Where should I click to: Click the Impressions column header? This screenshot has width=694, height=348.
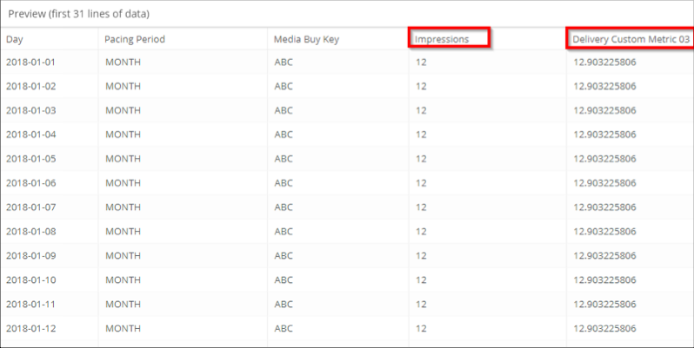click(442, 39)
